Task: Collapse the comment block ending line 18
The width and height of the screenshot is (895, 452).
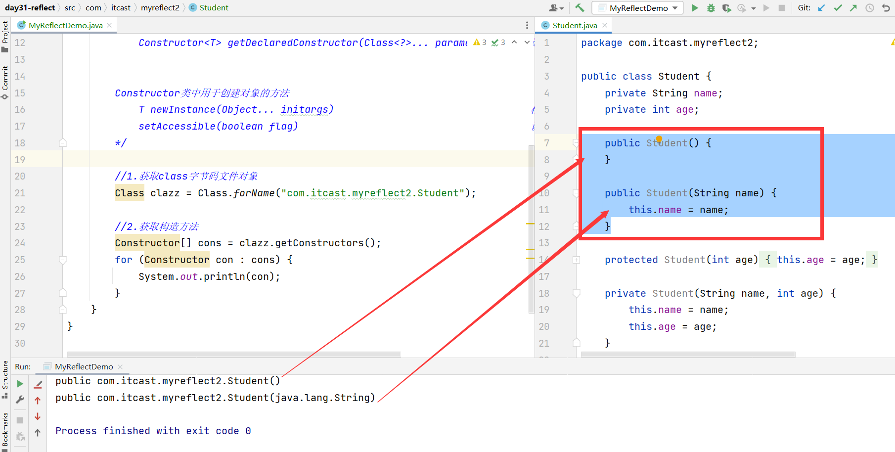Action: (63, 143)
